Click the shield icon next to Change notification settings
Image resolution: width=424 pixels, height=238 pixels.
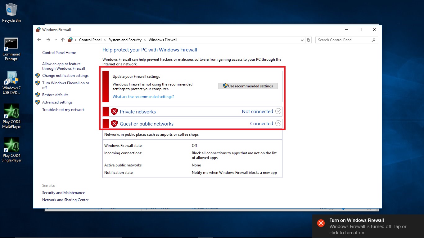(x=38, y=76)
